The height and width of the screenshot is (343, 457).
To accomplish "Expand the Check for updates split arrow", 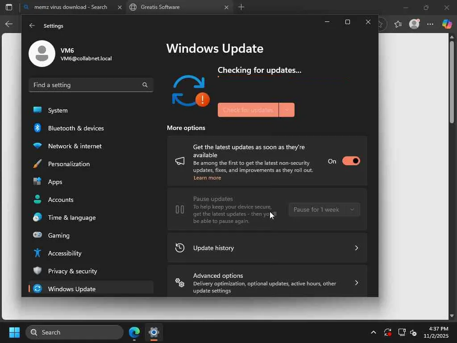I will point(287,110).
